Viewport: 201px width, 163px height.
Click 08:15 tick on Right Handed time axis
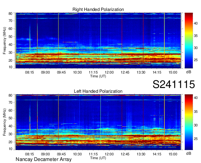(x=30, y=72)
